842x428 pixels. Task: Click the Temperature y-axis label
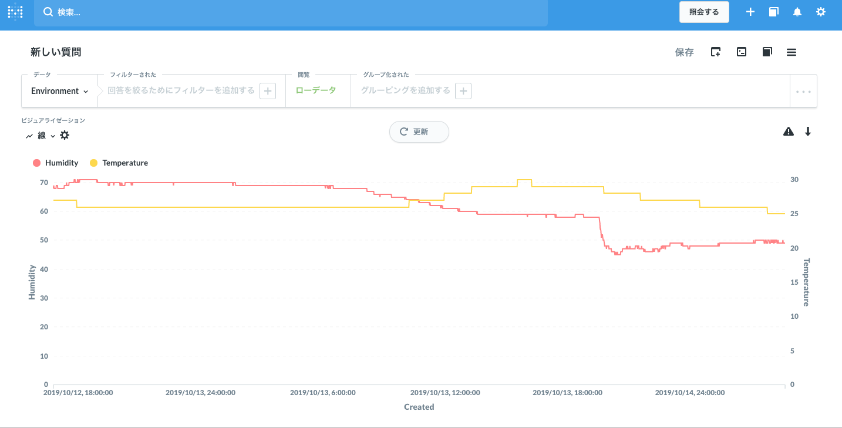pos(806,282)
